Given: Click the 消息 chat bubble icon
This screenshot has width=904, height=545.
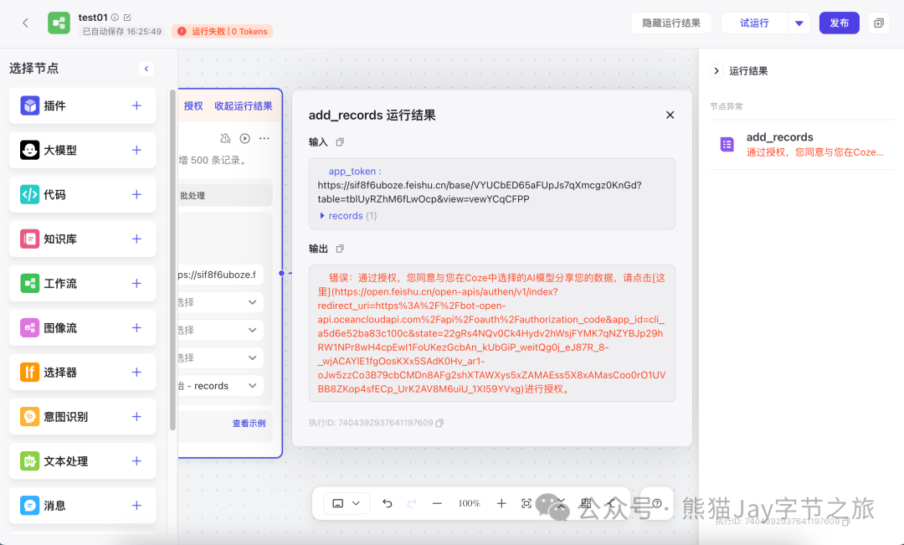Looking at the screenshot, I should [29, 505].
